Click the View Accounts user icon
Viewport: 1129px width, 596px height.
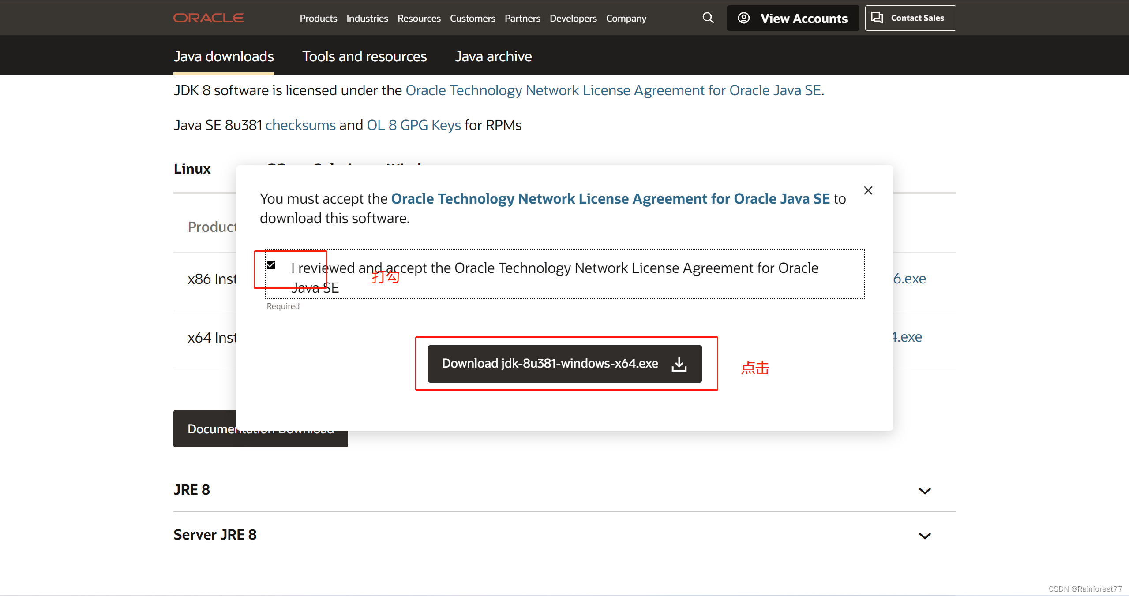[x=744, y=18]
